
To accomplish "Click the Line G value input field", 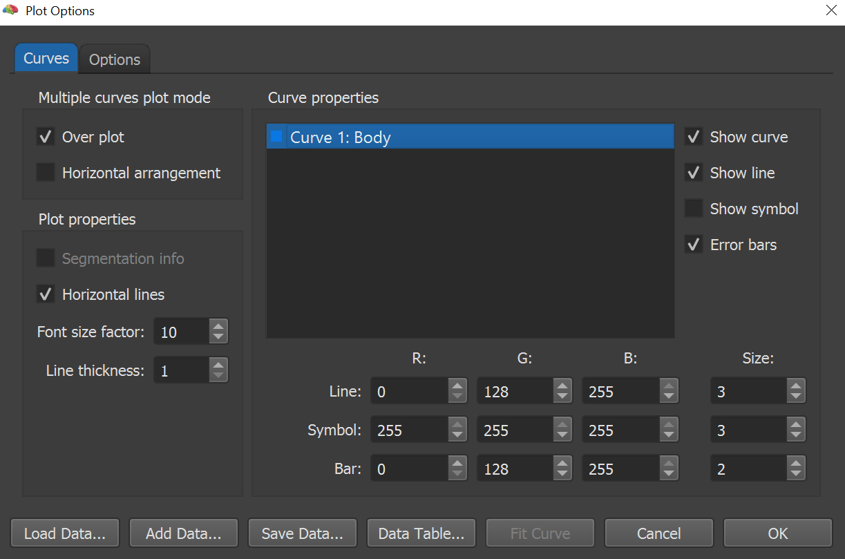I will (515, 392).
